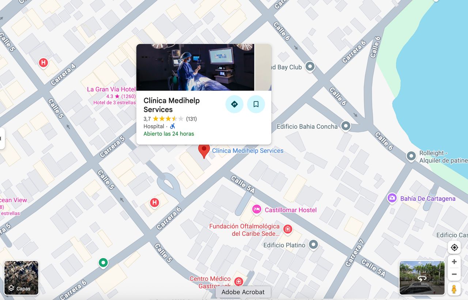Viewport: 468px width, 300px height.
Task: Open the Street View preview thumbnail
Action: [x=422, y=277]
